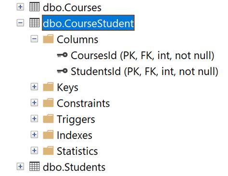Screen dimensions: 228x176
Task: Click the table icon beside dbo.Courses
Action: coord(35,7)
